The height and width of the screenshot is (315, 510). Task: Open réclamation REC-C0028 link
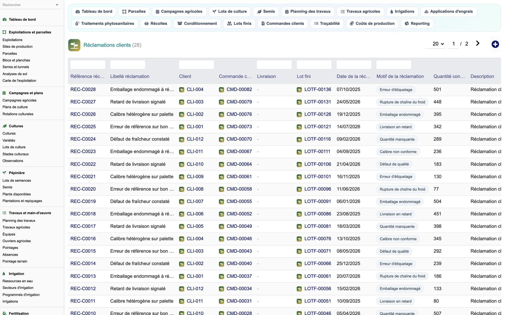point(83,89)
